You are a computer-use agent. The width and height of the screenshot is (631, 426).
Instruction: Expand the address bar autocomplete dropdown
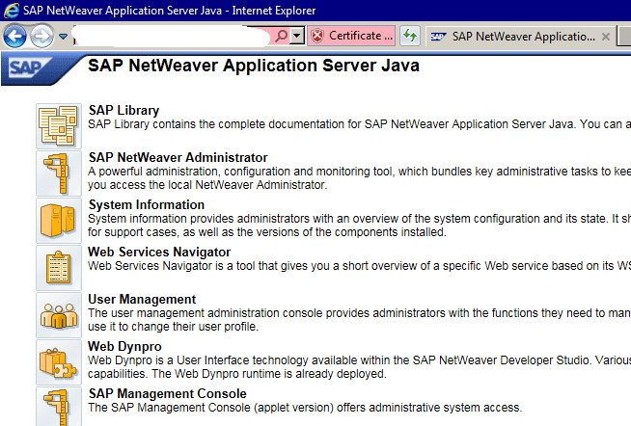pyautogui.click(x=297, y=36)
